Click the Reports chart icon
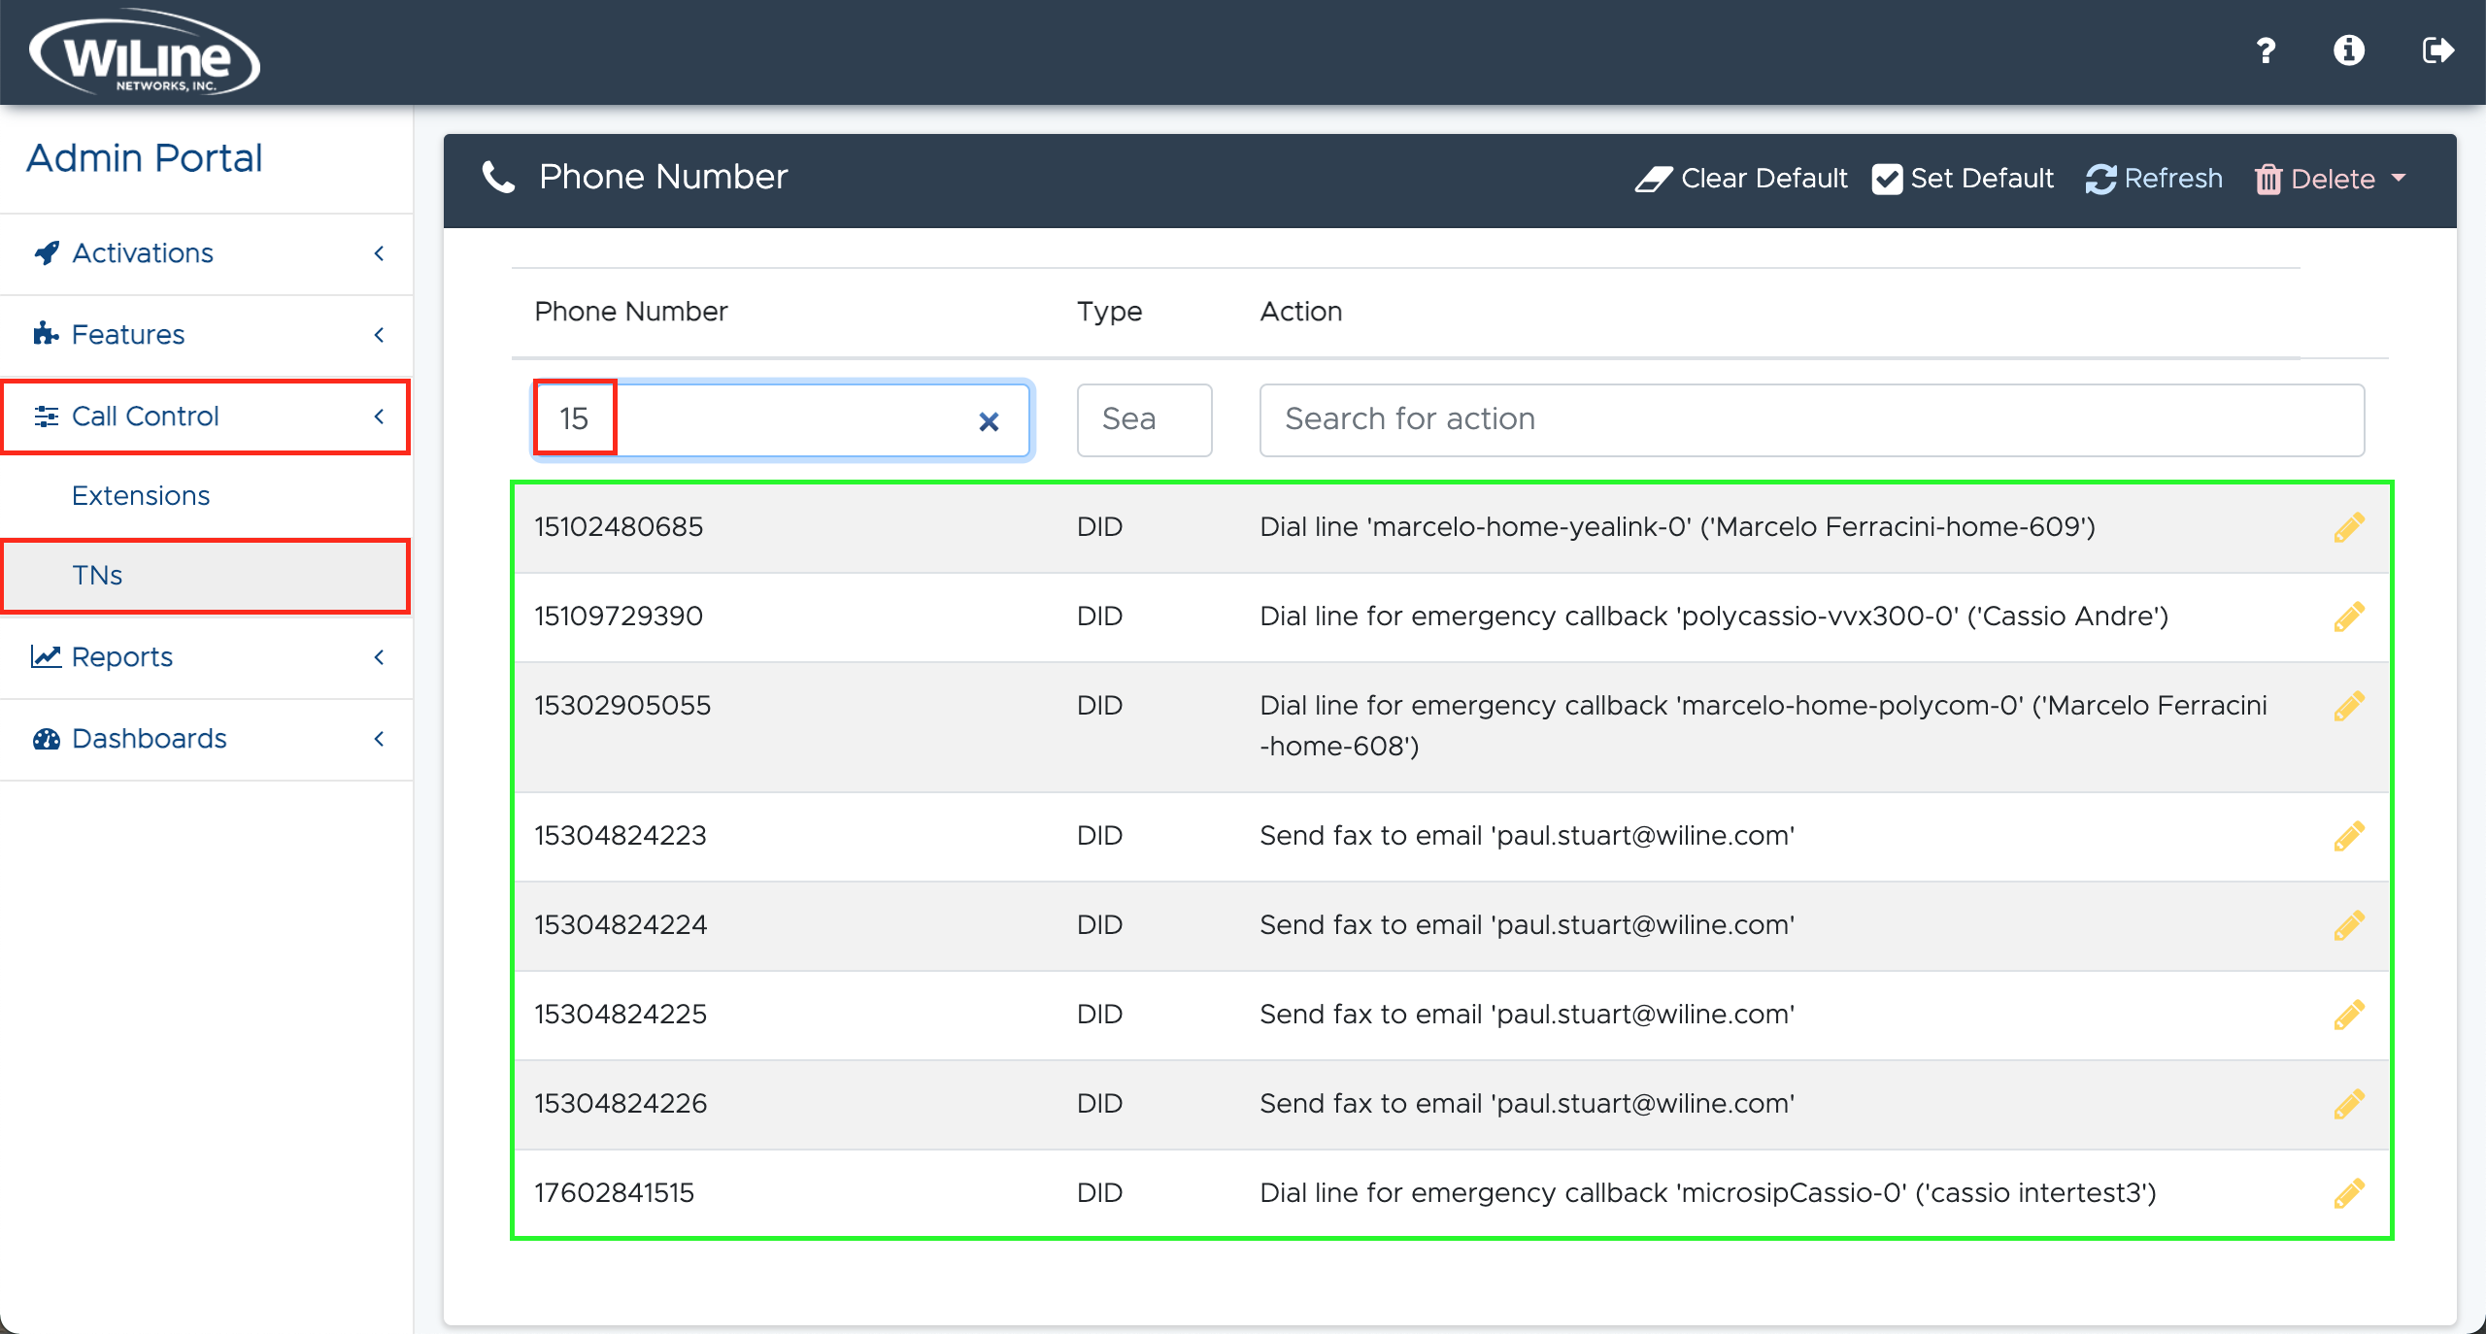This screenshot has height=1334, width=2486. 46,657
